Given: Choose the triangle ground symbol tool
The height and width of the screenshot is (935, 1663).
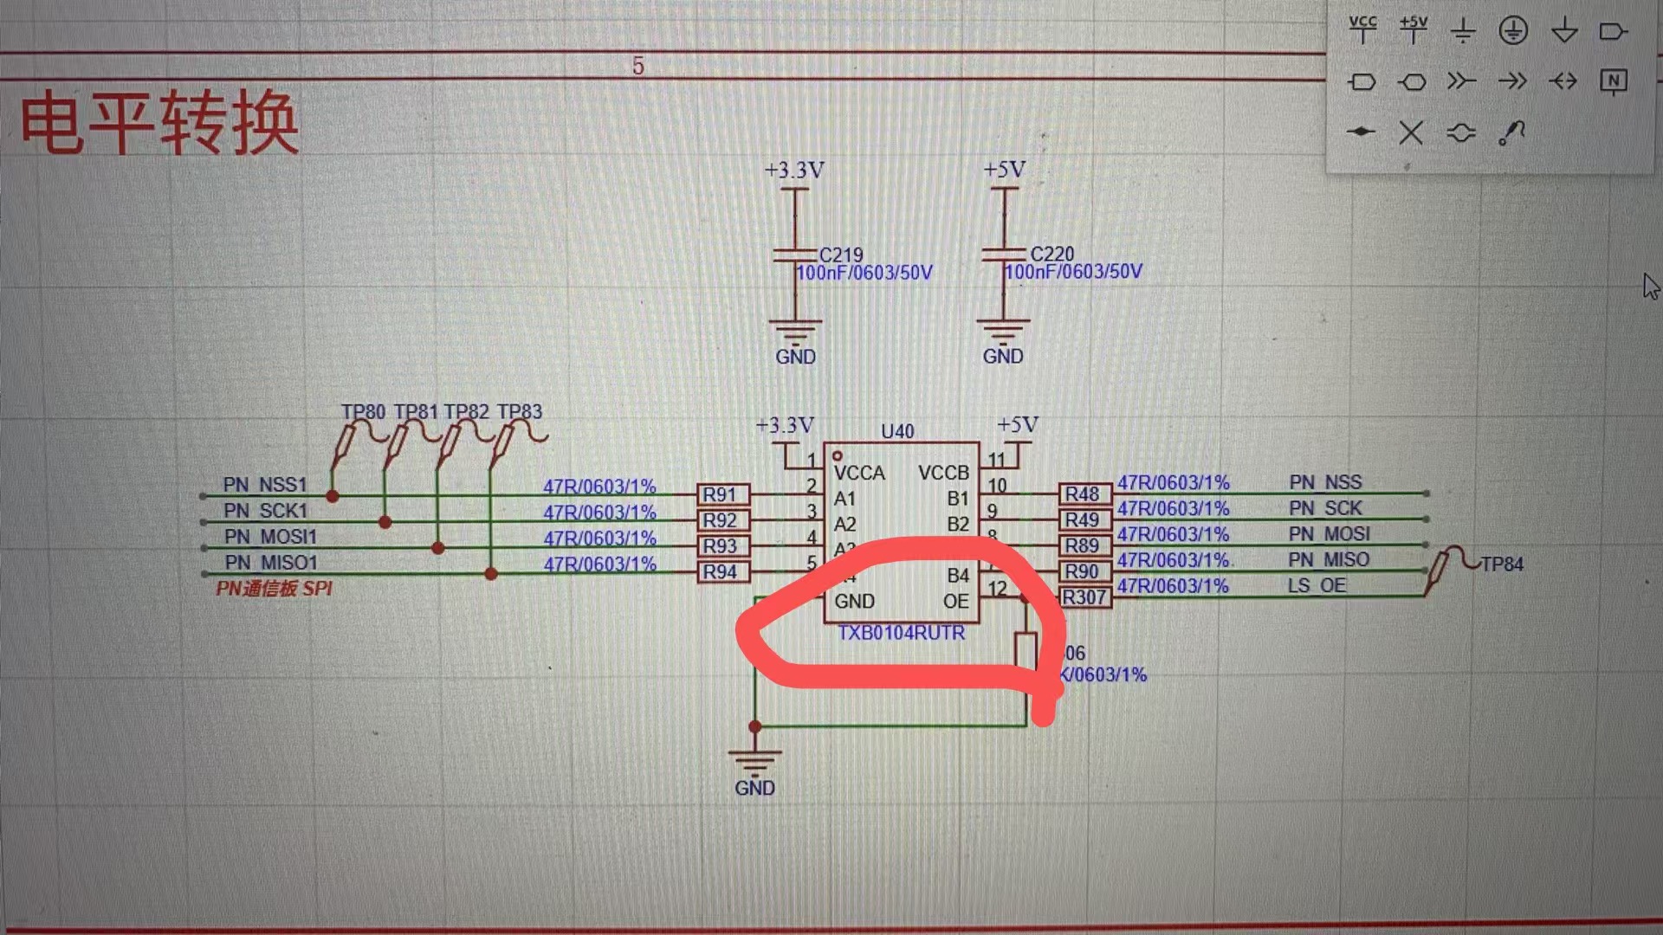Looking at the screenshot, I should pos(1563,32).
